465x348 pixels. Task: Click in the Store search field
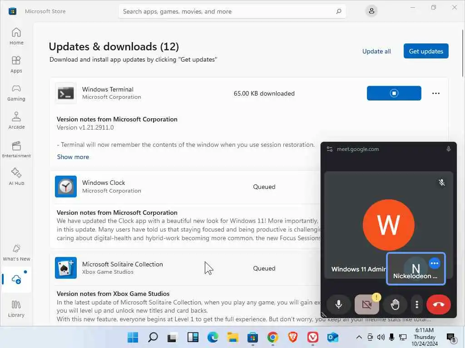(x=232, y=11)
